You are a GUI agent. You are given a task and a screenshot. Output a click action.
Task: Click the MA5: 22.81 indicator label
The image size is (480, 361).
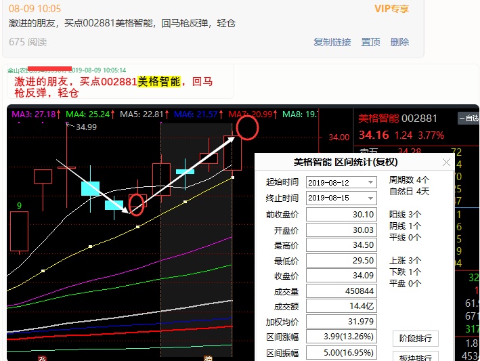(144, 114)
